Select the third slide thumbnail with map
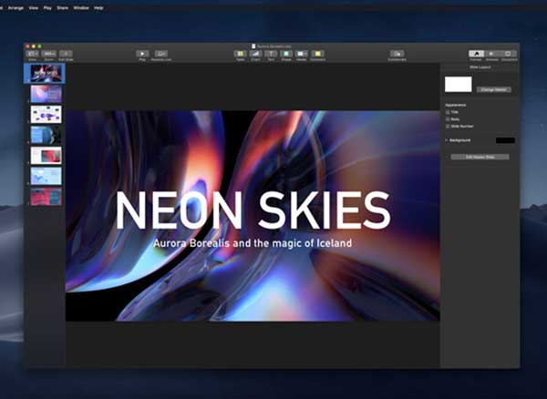 coord(46,114)
